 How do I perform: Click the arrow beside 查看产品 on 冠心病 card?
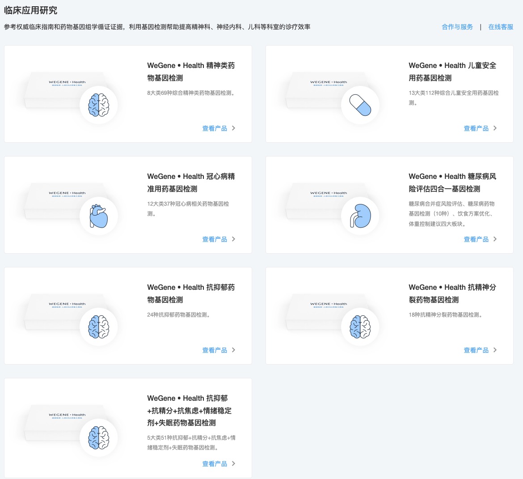pos(233,239)
